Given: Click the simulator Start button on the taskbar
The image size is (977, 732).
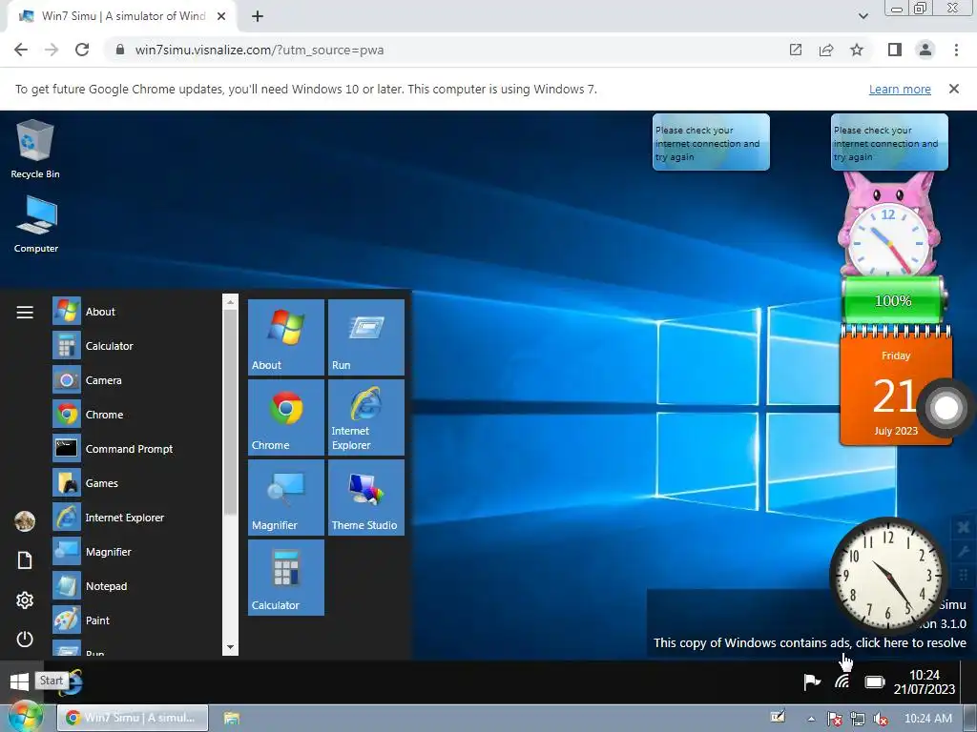Looking at the screenshot, I should point(19,681).
